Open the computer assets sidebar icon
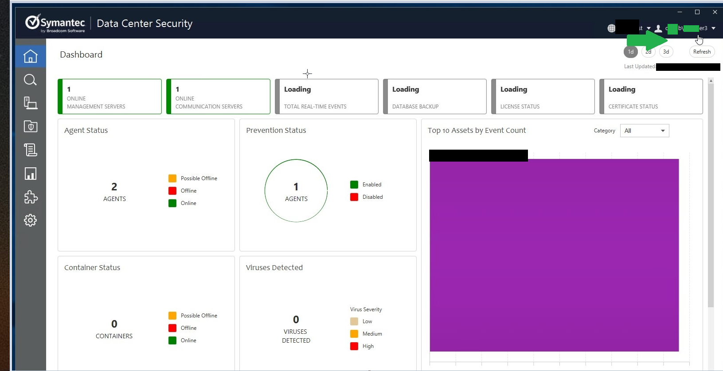Viewport: 723px width, 371px height. coord(30,103)
